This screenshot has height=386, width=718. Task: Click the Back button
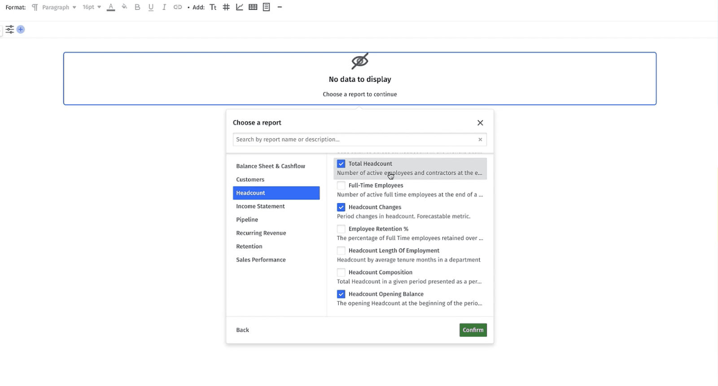pos(242,330)
